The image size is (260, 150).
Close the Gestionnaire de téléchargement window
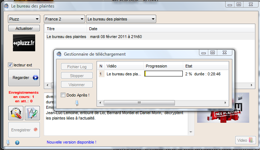(224, 52)
